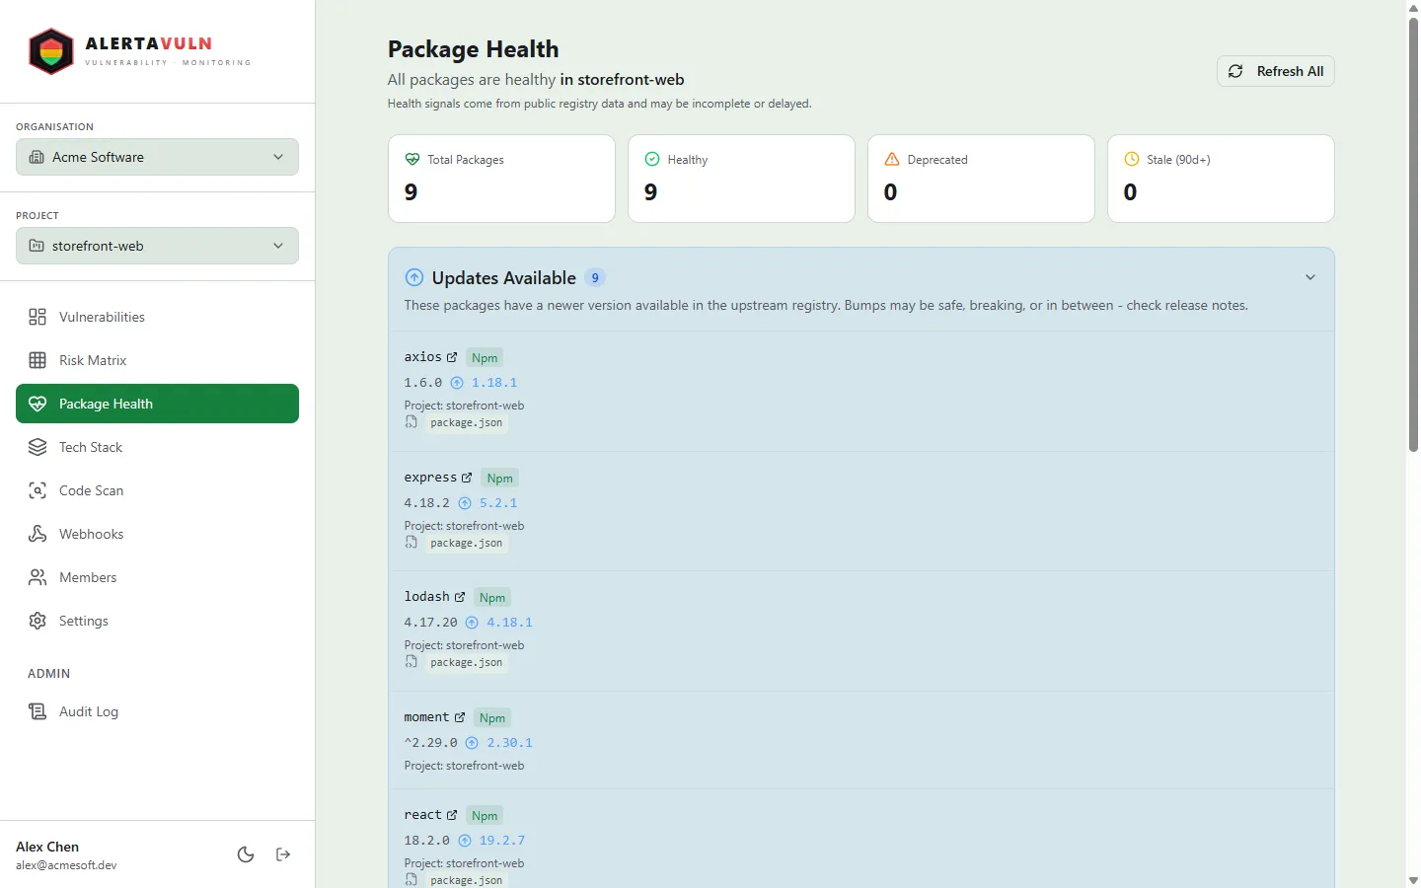Click Refresh All button

click(1275, 71)
